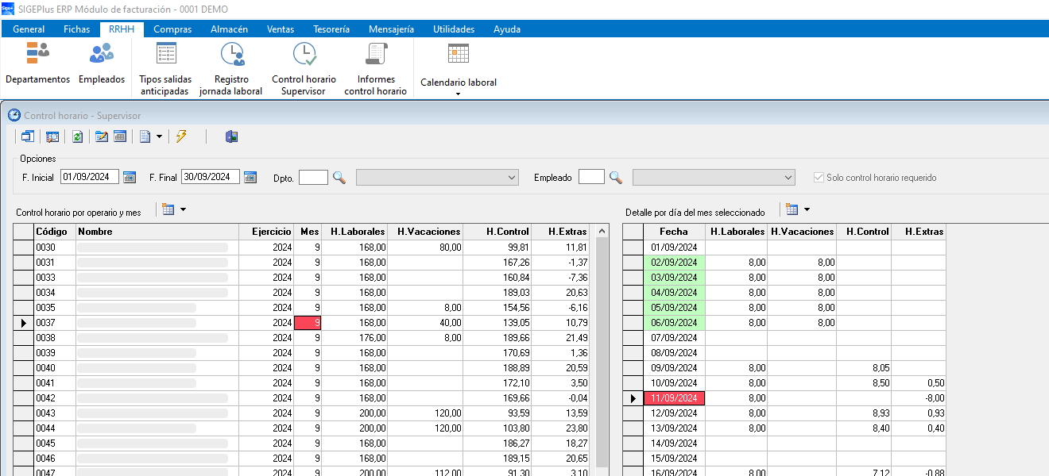Image resolution: width=1049 pixels, height=476 pixels.
Task: Click the Dpto. code input field
Action: [313, 178]
